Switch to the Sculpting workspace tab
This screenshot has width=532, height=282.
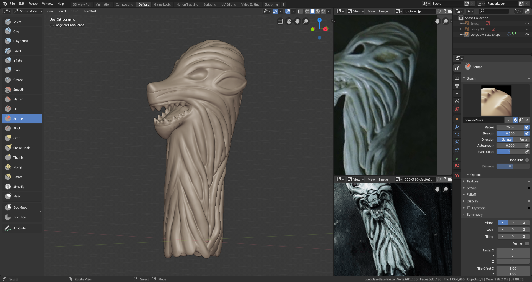(271, 4)
